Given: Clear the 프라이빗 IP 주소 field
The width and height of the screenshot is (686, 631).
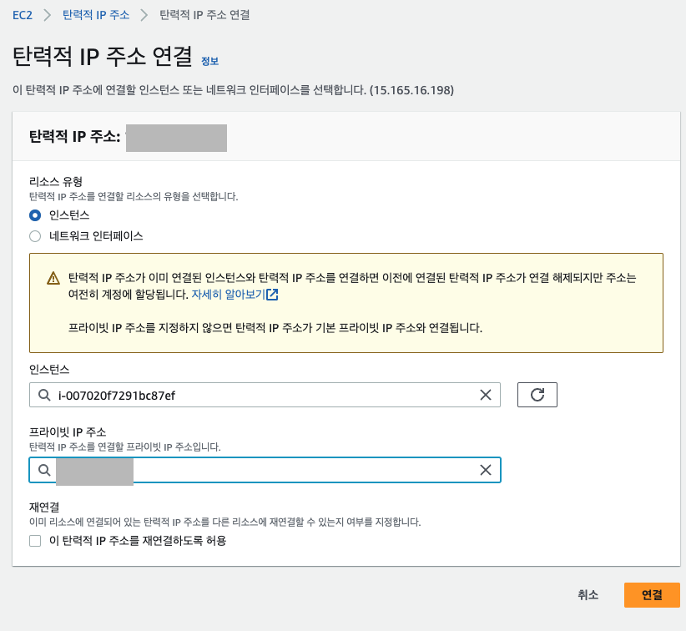Looking at the screenshot, I should click(486, 470).
